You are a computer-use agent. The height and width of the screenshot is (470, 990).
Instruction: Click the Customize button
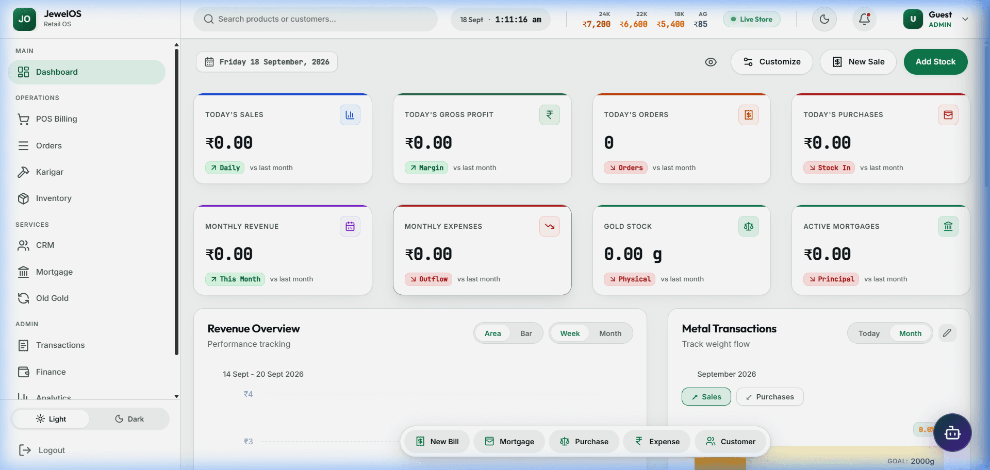tap(771, 62)
